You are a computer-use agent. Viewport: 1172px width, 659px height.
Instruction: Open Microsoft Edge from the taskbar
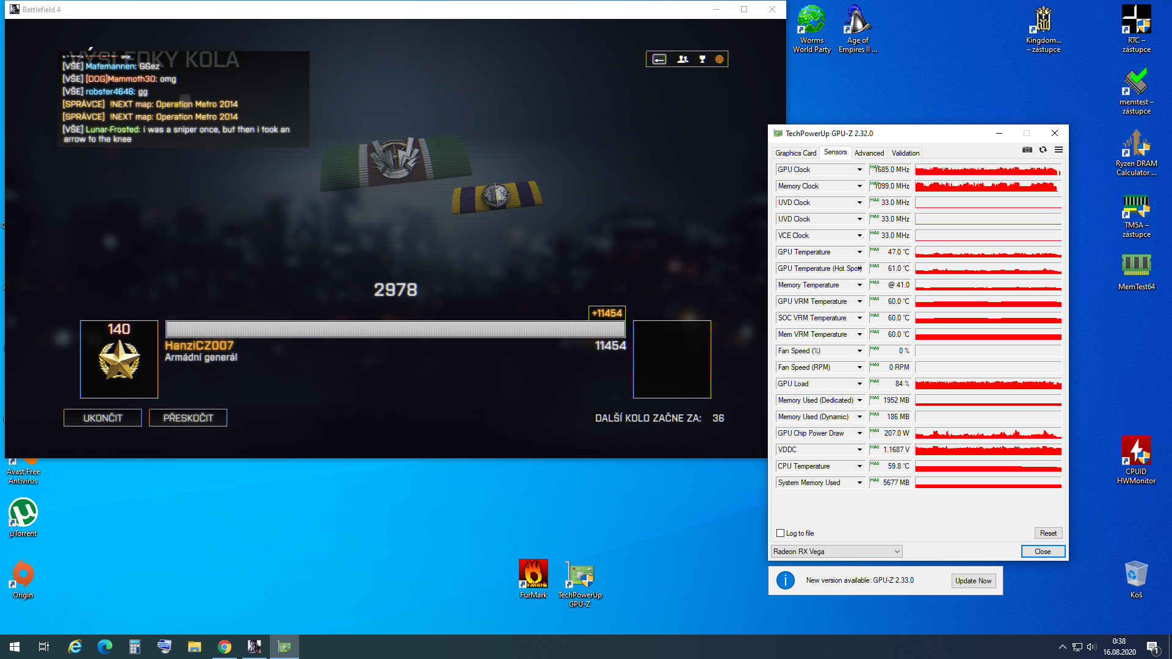click(x=105, y=647)
